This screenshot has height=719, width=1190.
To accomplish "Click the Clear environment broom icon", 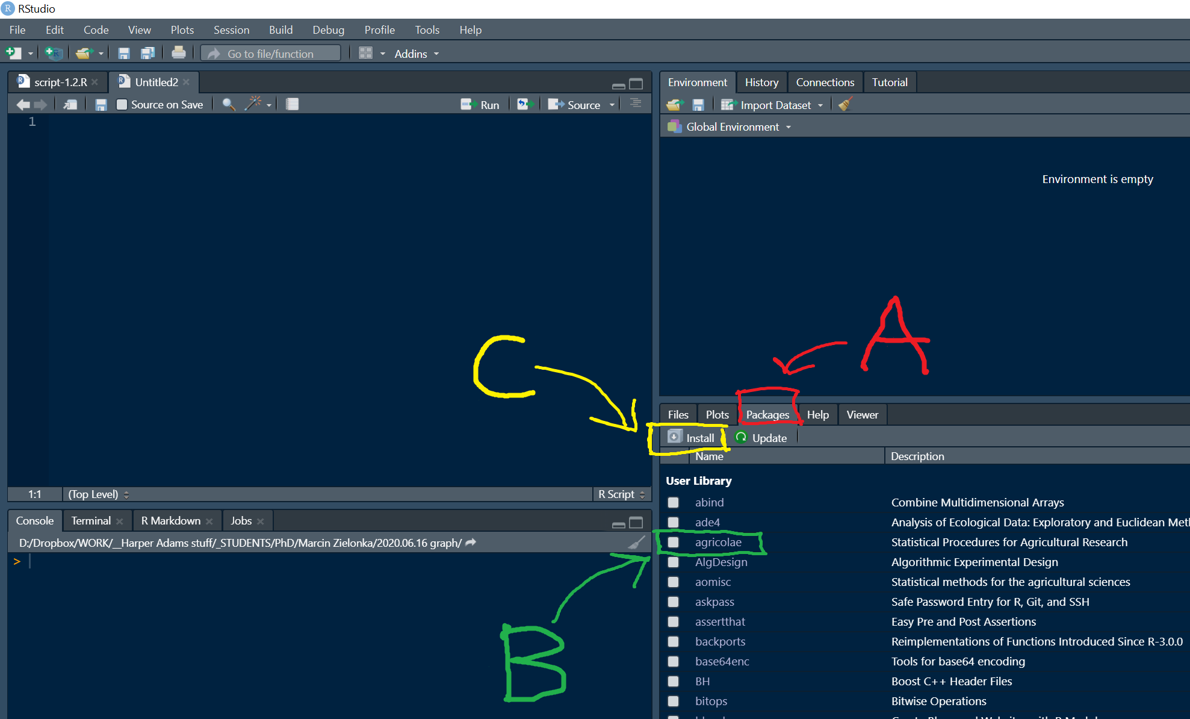I will (845, 104).
